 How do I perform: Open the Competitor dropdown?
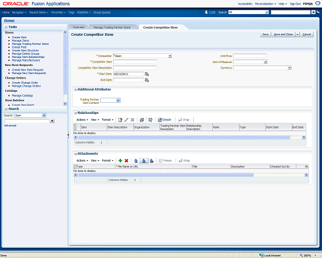tap(170, 56)
